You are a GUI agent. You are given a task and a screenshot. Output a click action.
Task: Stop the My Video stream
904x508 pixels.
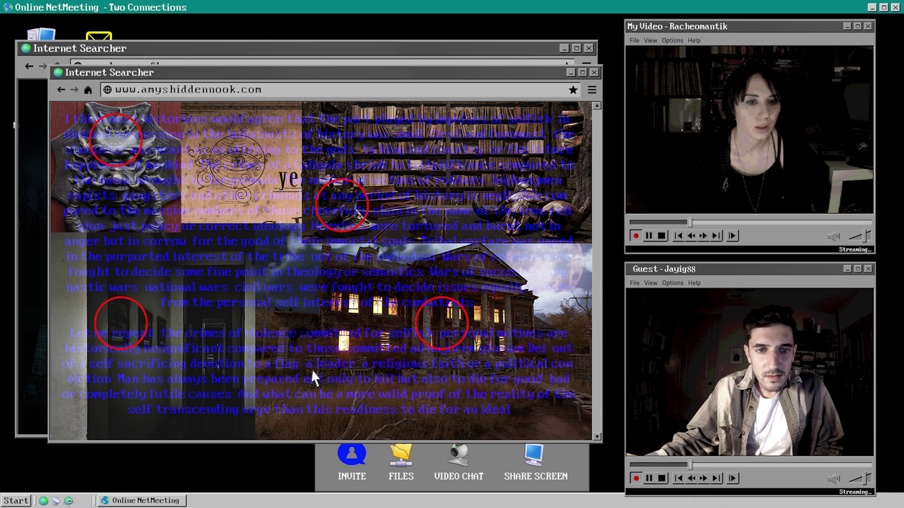click(662, 236)
